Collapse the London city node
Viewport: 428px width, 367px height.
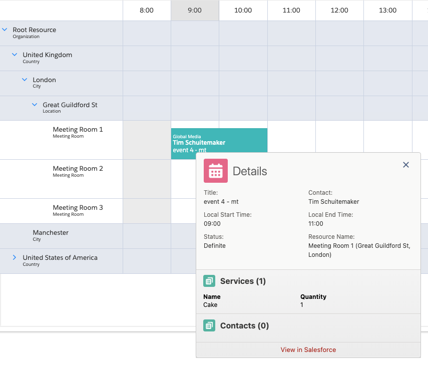click(25, 80)
